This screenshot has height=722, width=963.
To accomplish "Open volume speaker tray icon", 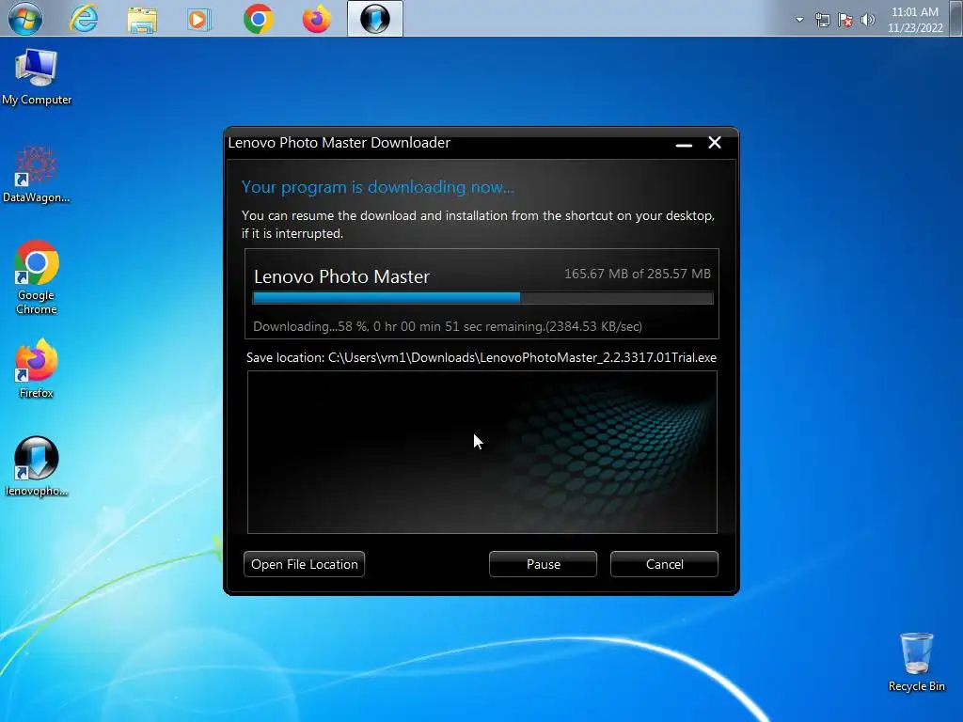I will pos(868,21).
